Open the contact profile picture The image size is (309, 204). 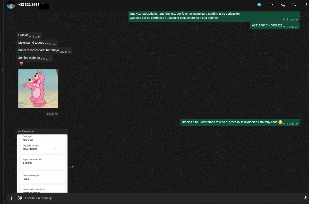(11, 5)
